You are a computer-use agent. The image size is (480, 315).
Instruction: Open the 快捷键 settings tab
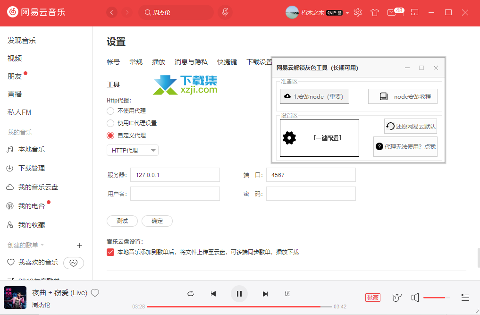pos(227,62)
